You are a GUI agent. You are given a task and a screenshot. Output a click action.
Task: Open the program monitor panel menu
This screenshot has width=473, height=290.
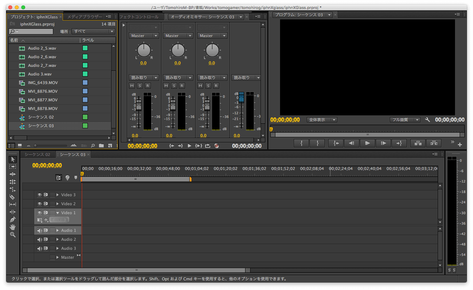tap(458, 14)
